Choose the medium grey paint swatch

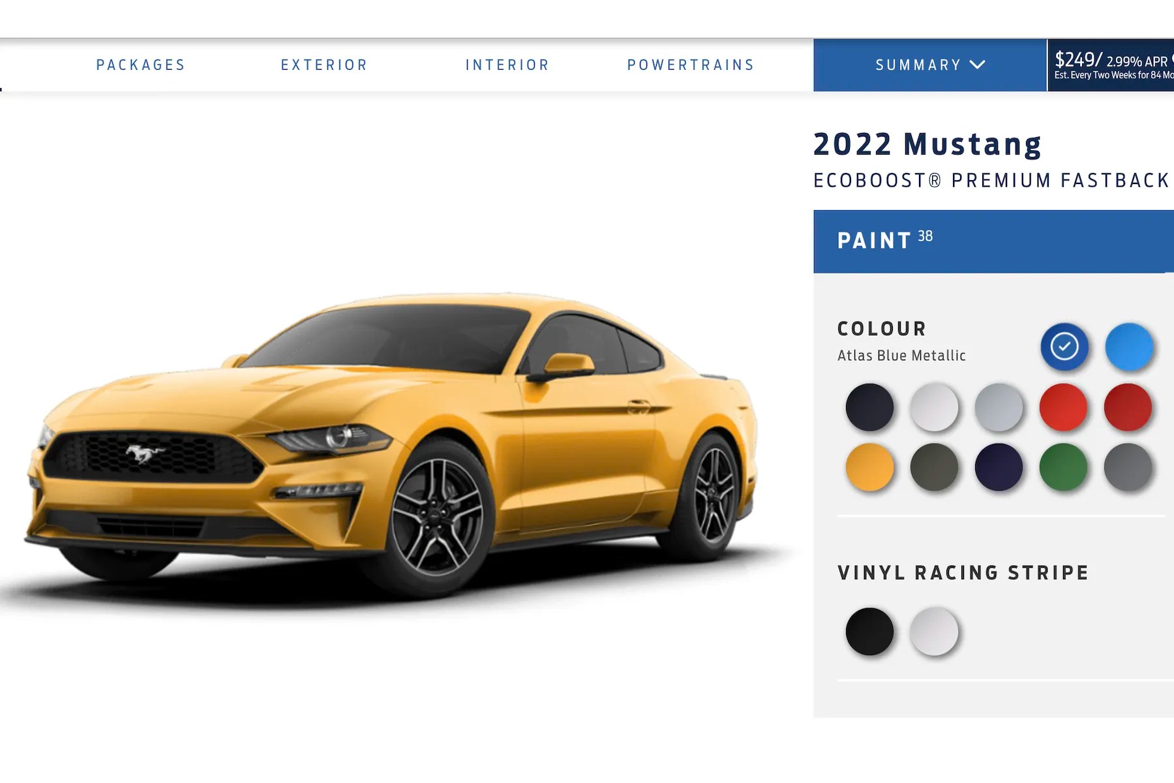coord(1128,467)
